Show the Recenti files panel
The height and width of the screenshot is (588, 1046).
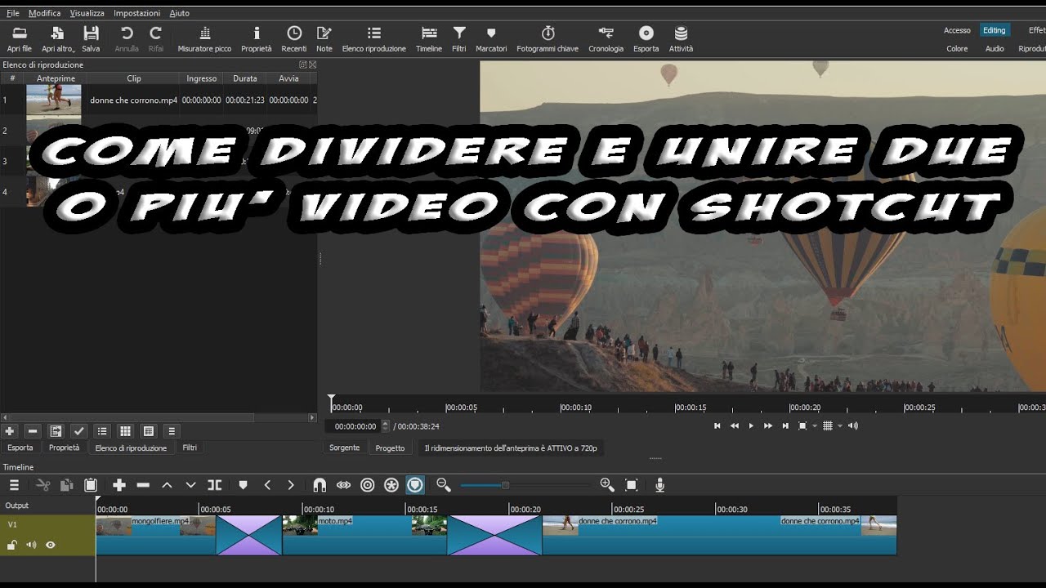click(294, 38)
